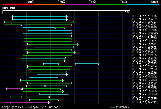Click the yellow gap marker under the Q9F713 bar

click(11, 23)
